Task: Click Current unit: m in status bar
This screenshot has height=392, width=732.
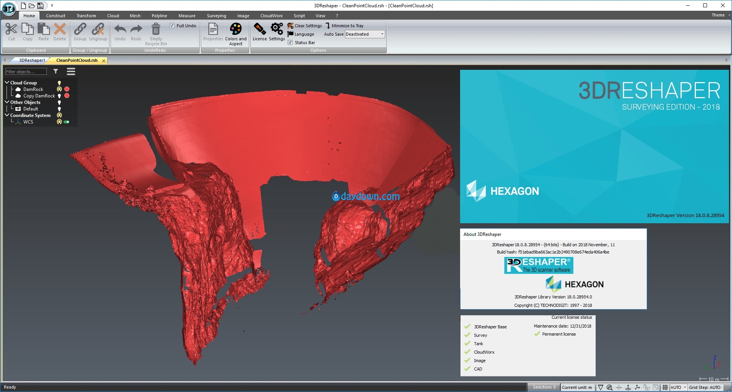Action: click(x=577, y=387)
